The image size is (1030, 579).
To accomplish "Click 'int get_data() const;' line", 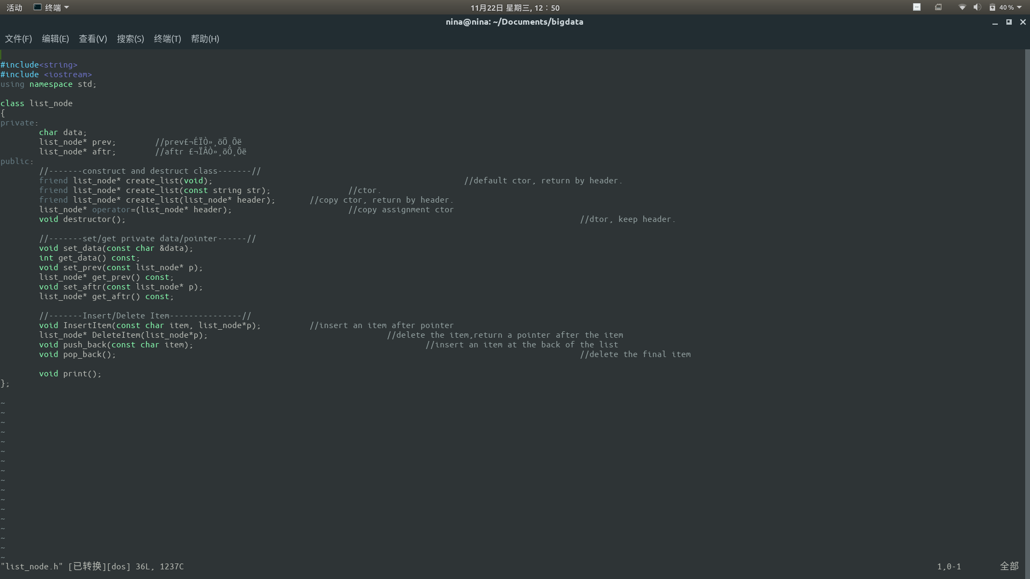I will coord(89,258).
